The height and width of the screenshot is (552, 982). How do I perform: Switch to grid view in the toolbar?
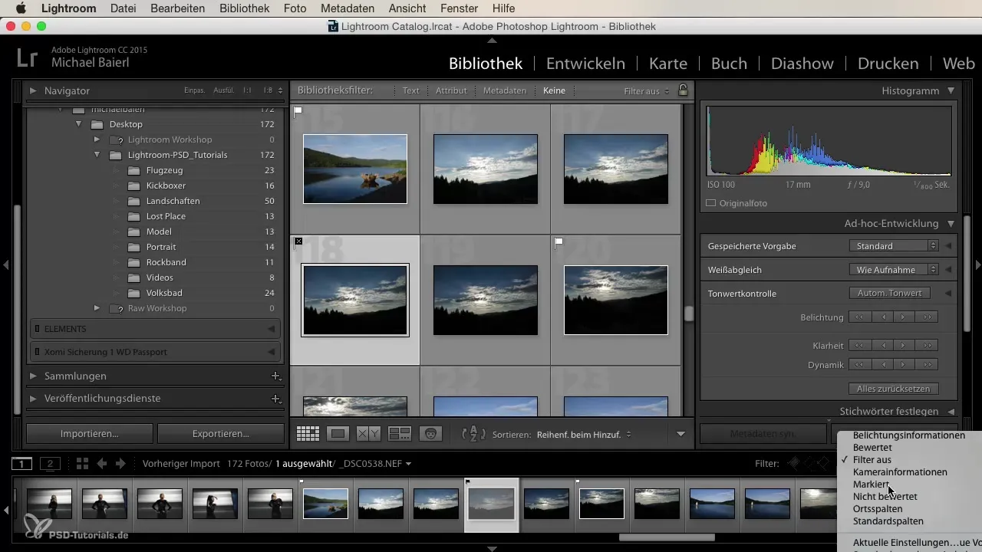coord(308,433)
